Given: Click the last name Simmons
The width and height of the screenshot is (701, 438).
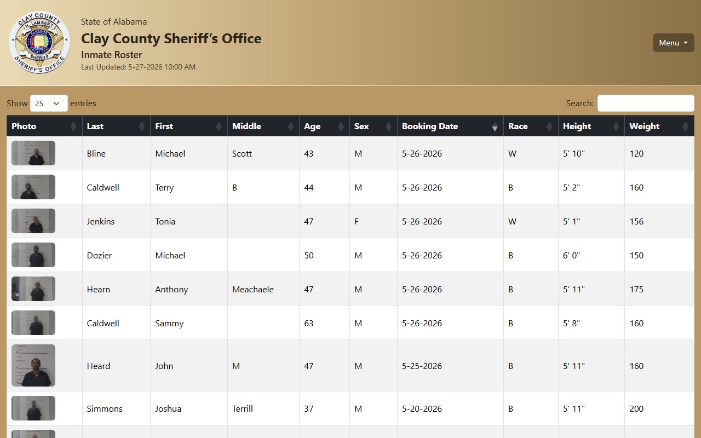Looking at the screenshot, I should [105, 408].
